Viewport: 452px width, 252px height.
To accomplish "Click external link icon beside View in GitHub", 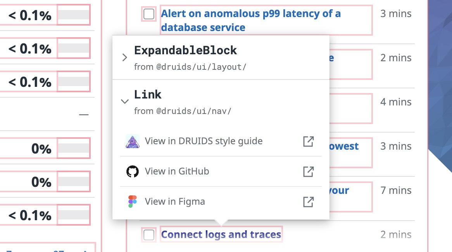I will coord(308,171).
